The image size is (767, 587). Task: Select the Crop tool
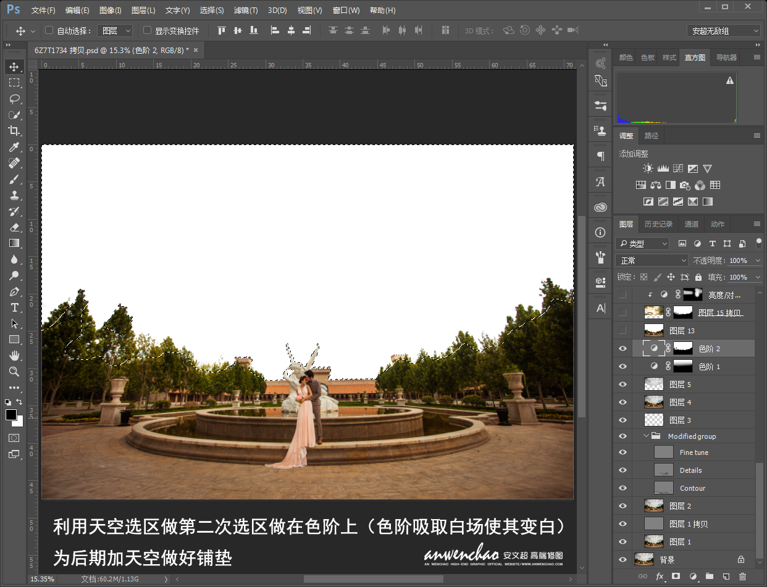(x=14, y=131)
